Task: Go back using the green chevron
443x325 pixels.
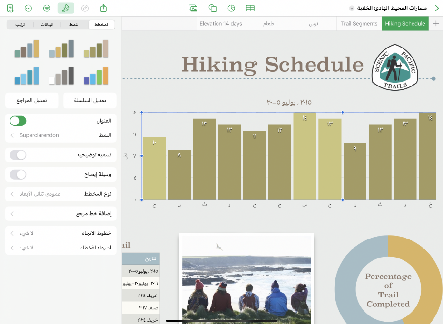Action: coord(437,8)
